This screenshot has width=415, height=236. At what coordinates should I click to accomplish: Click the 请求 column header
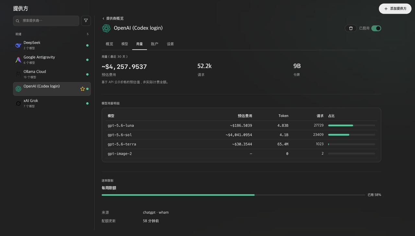[320, 116]
